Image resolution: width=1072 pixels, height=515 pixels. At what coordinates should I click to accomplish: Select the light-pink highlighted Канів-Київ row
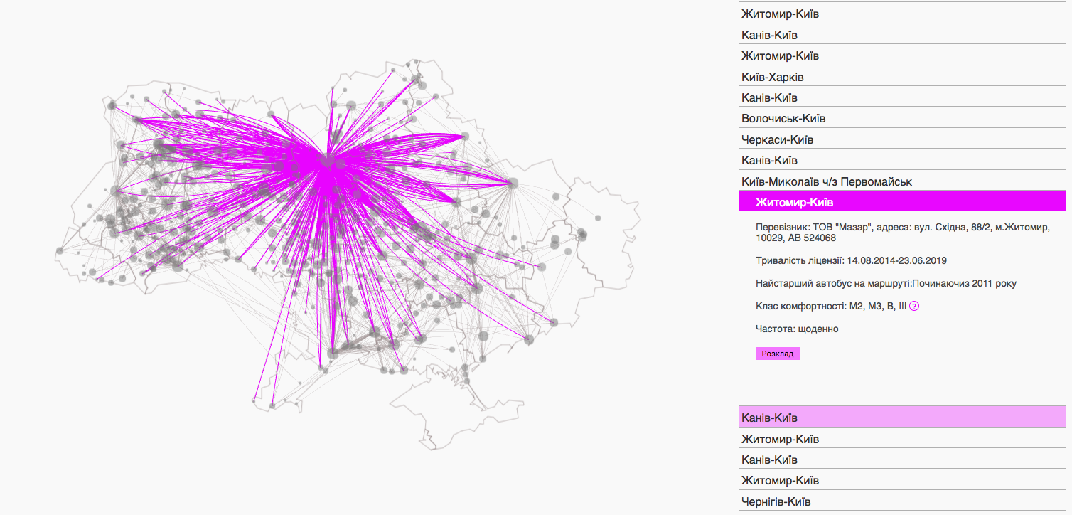point(769,418)
